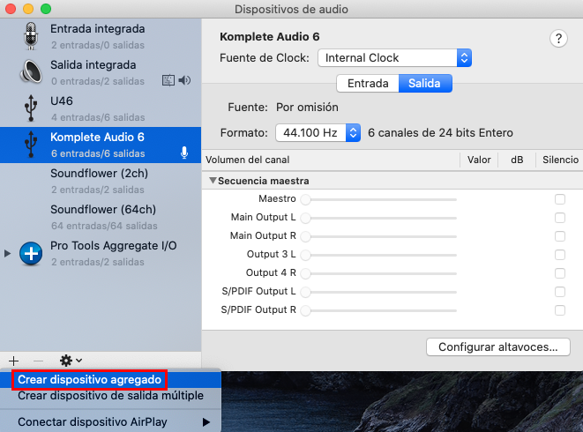Image resolution: width=583 pixels, height=432 pixels.
Task: Click the blue plus icon of Pro Tools Aggregate
Action: pos(31,254)
